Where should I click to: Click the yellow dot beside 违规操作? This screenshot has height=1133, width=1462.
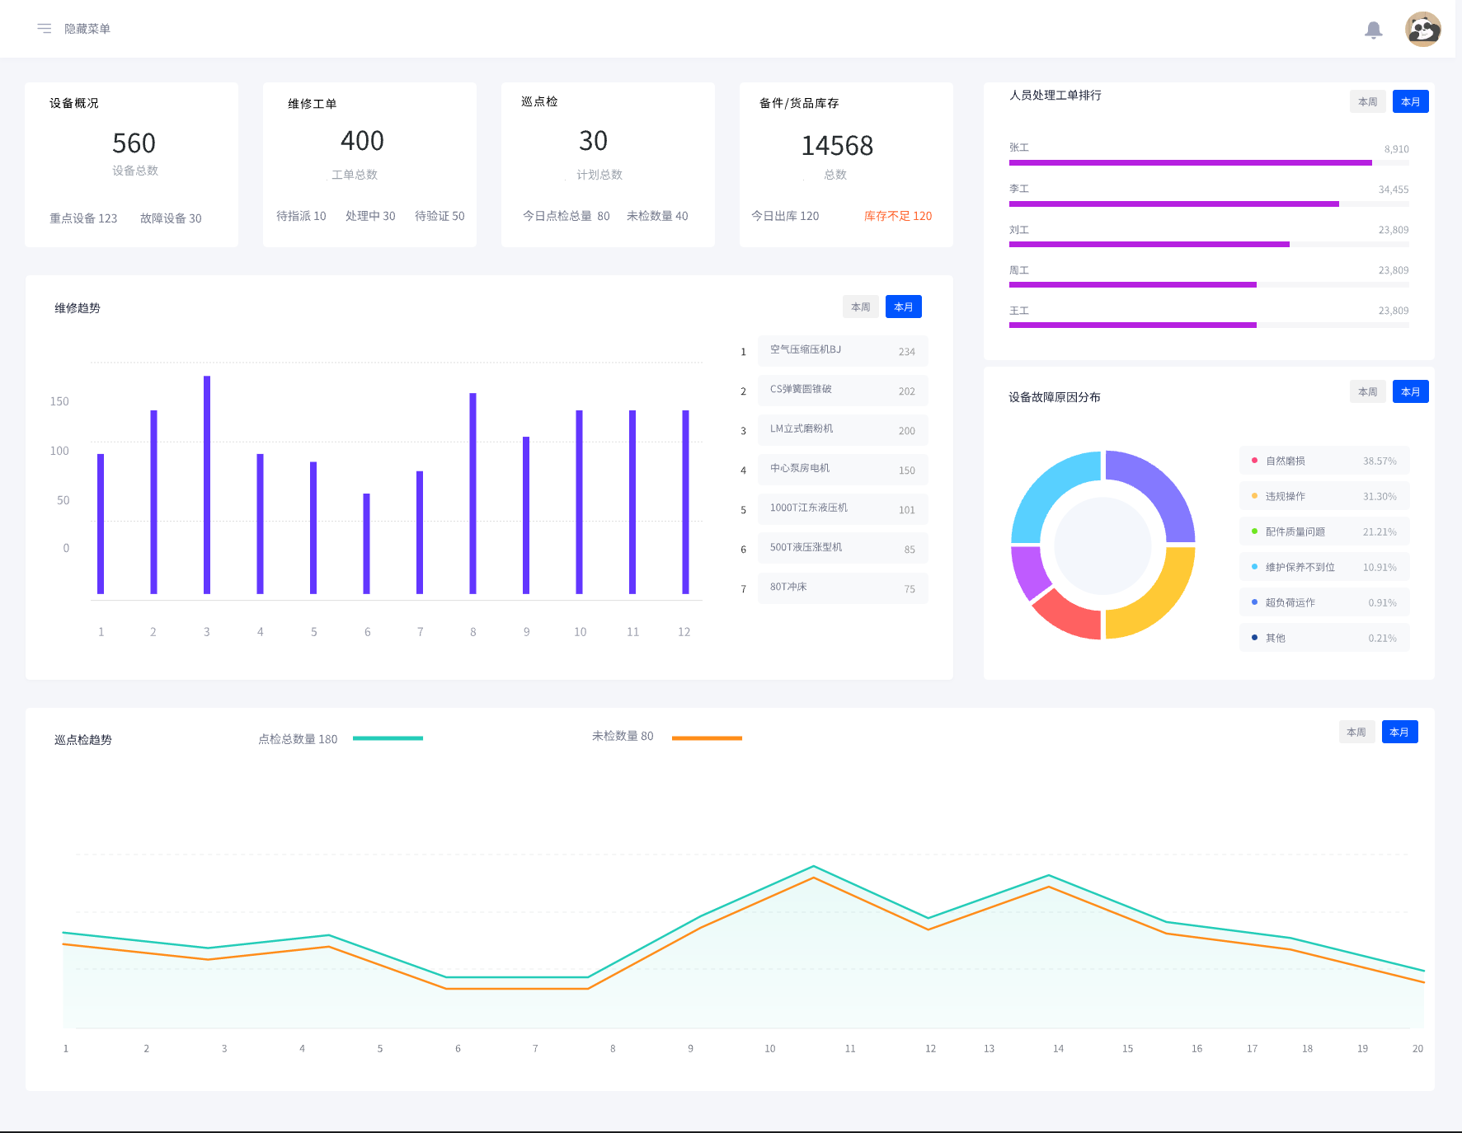coord(1254,496)
